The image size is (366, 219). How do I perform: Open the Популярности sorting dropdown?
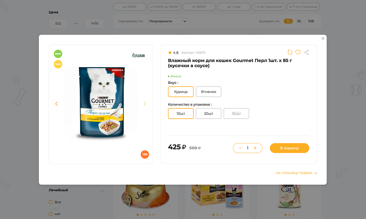tap(167, 21)
